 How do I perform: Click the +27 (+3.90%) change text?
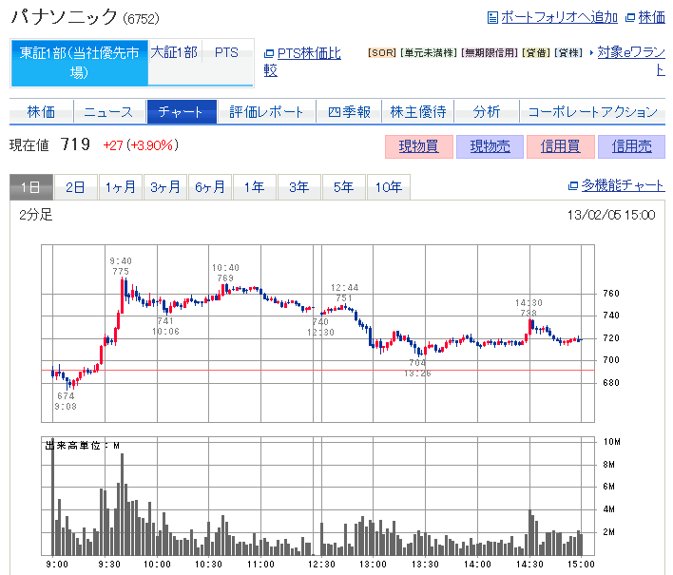[141, 145]
